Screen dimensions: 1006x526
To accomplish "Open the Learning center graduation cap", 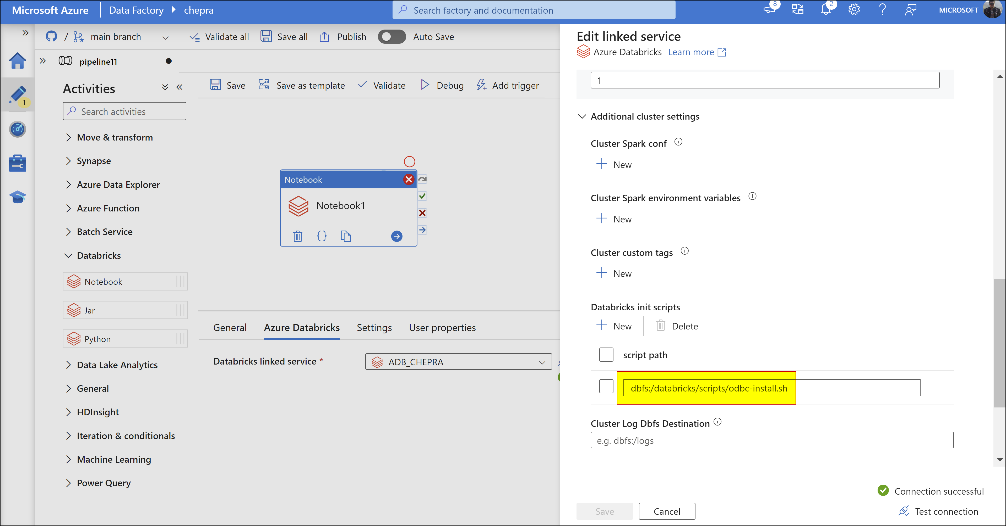I will tap(18, 197).
